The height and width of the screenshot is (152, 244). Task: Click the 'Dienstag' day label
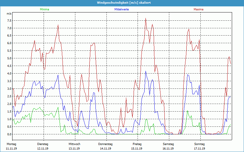(43, 144)
